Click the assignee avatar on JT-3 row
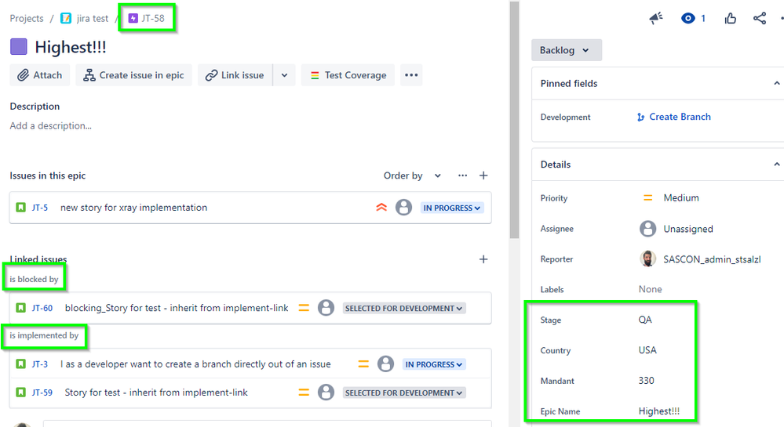784x427 pixels. click(385, 364)
